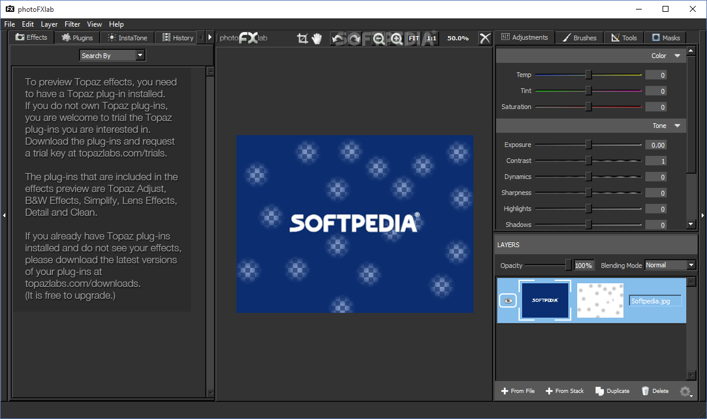
Task: Open the Edit menu
Action: (x=27, y=24)
